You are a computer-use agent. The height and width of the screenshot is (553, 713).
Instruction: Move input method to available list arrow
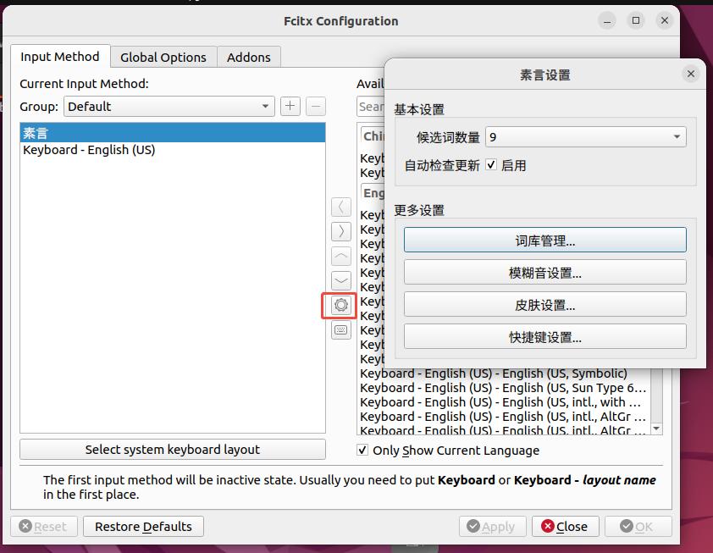pyautogui.click(x=341, y=231)
